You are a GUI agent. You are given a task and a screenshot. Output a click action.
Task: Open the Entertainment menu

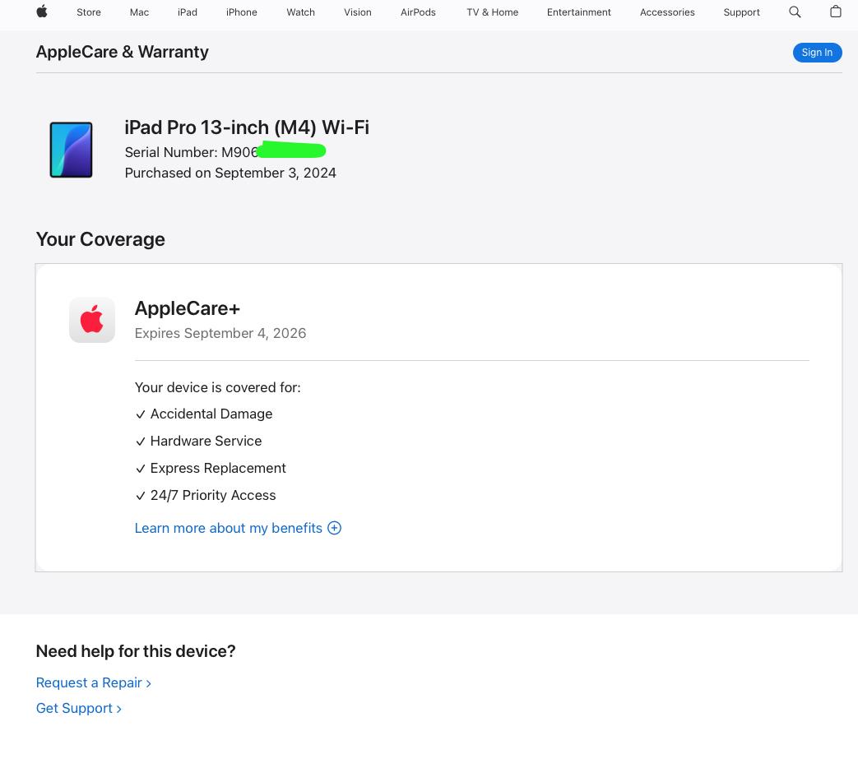[579, 12]
